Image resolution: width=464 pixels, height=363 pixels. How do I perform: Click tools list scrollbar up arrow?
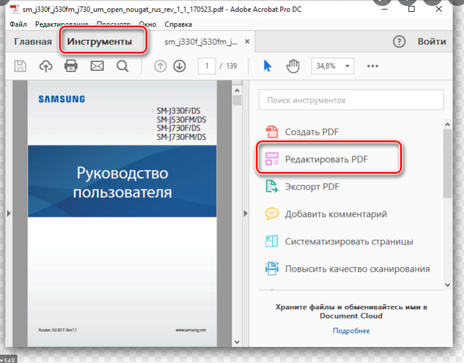point(447,125)
